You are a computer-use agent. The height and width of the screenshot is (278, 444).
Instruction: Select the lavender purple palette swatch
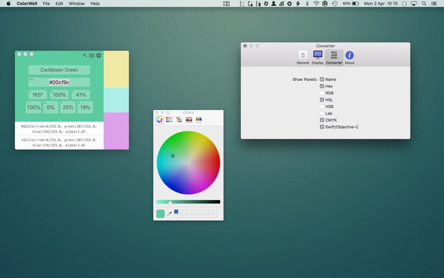point(116,131)
